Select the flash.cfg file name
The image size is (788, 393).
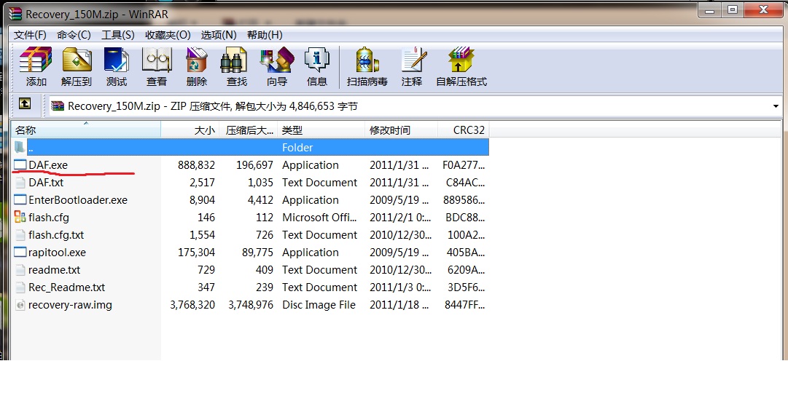point(49,218)
